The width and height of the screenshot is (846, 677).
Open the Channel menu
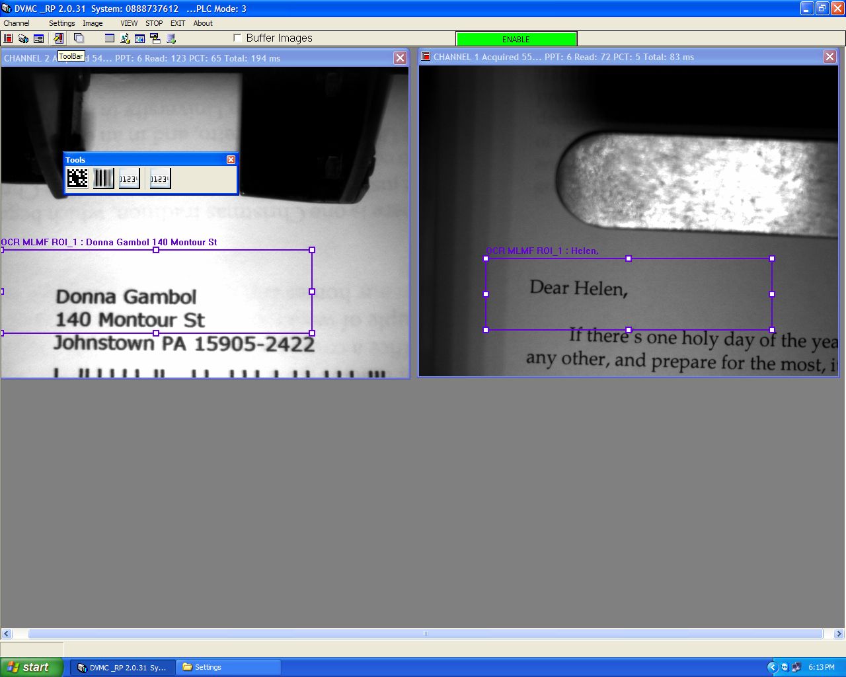(x=17, y=23)
